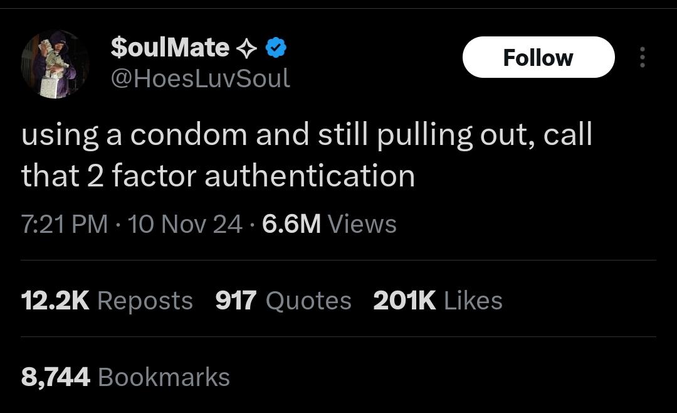Open the $oulMate display name link
Viewport: 677px width, 413px height.
point(169,47)
